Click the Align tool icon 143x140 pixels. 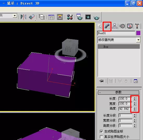click(x=32, y=17)
